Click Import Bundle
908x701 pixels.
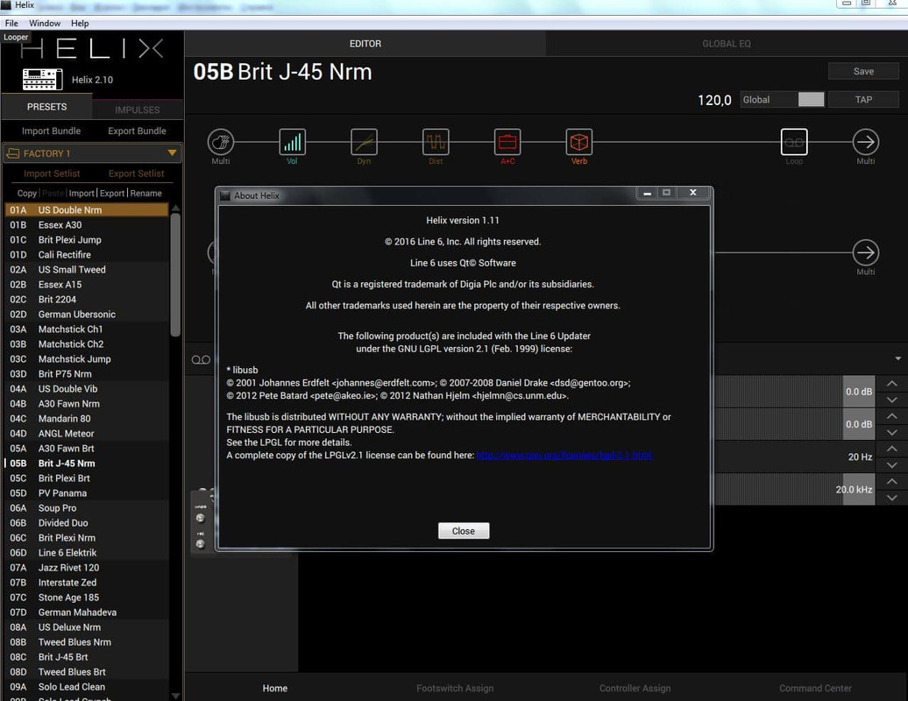point(52,131)
